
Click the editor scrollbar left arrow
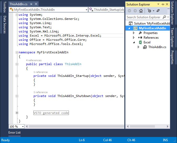(27, 127)
